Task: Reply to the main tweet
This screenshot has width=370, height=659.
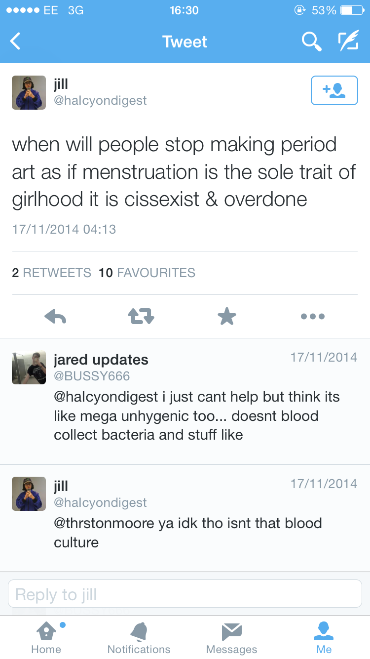Action: (x=55, y=316)
